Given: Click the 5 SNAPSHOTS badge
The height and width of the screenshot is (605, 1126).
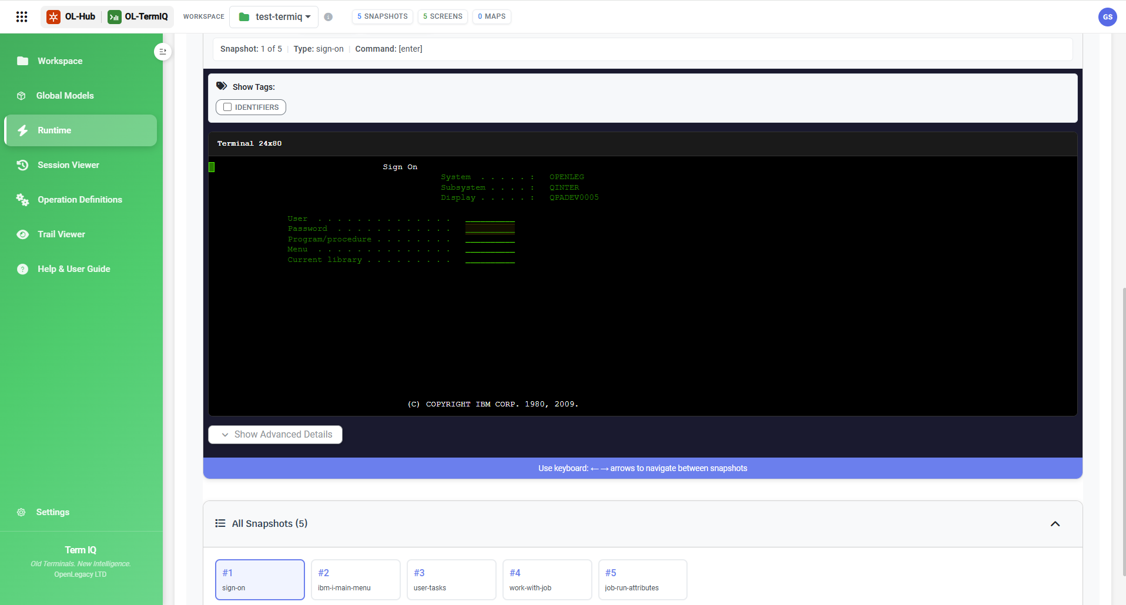Looking at the screenshot, I should [x=383, y=16].
